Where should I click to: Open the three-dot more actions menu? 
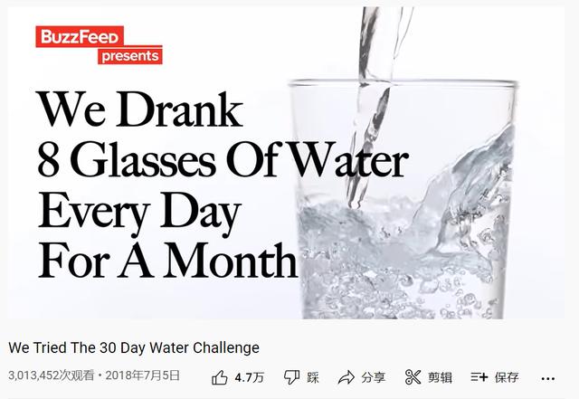(548, 378)
